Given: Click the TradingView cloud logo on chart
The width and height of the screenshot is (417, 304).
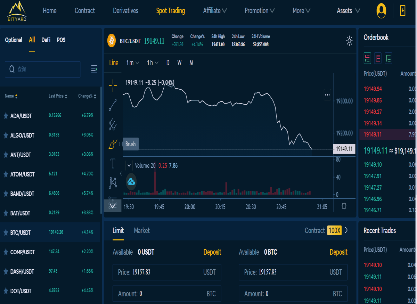Looking at the screenshot, I should 131,181.
